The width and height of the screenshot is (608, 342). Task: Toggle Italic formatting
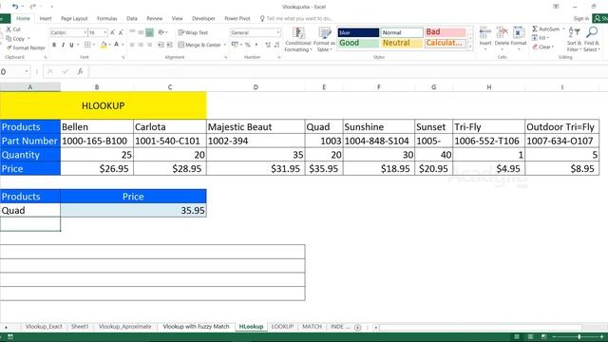coord(63,45)
